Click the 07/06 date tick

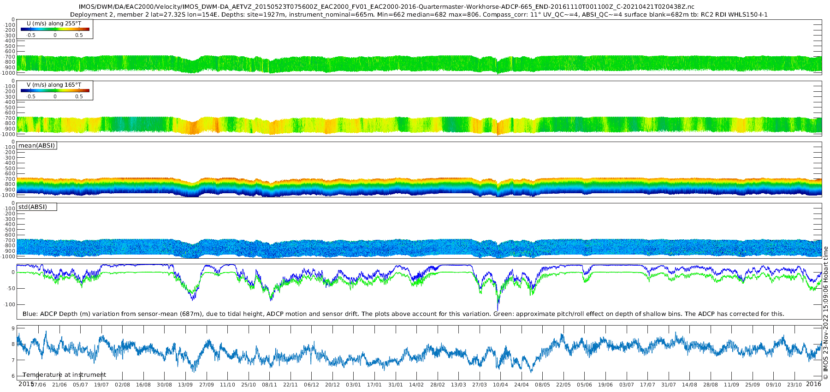coord(38,385)
